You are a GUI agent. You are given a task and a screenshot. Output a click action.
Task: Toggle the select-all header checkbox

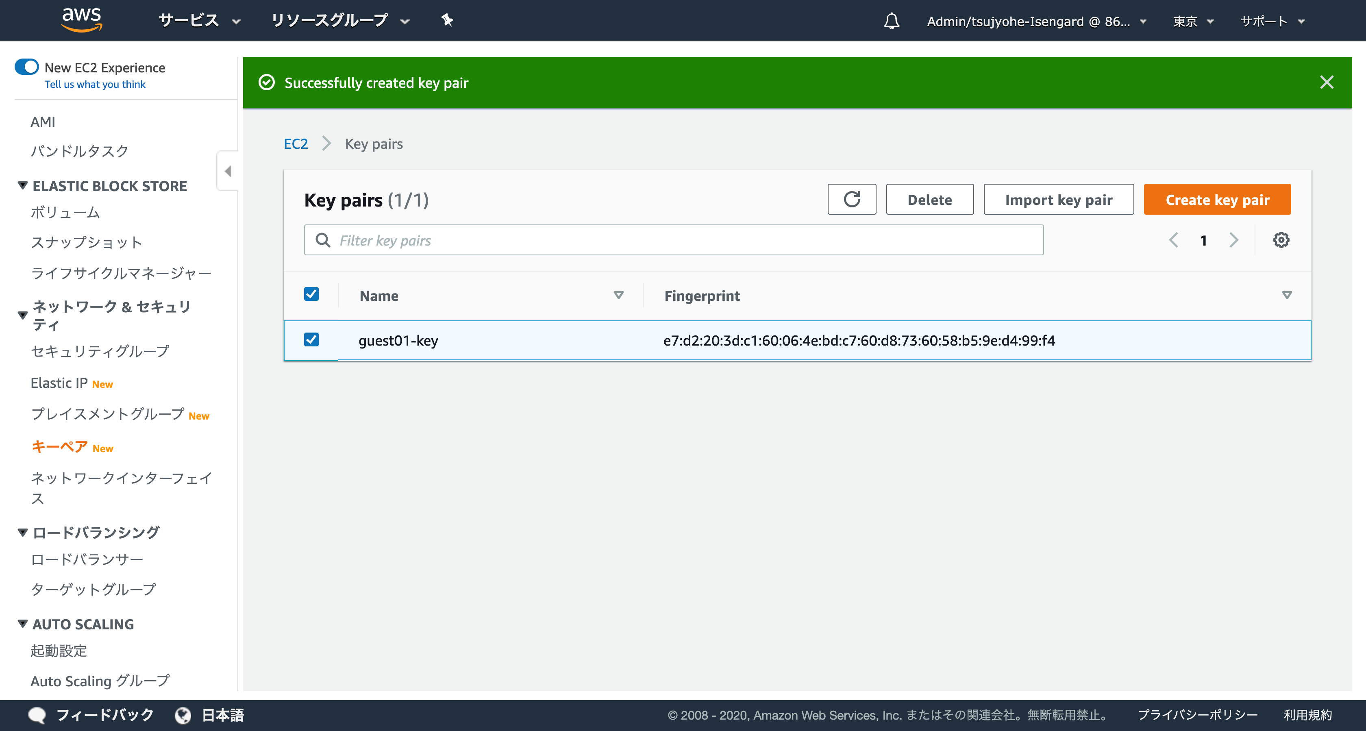311,294
